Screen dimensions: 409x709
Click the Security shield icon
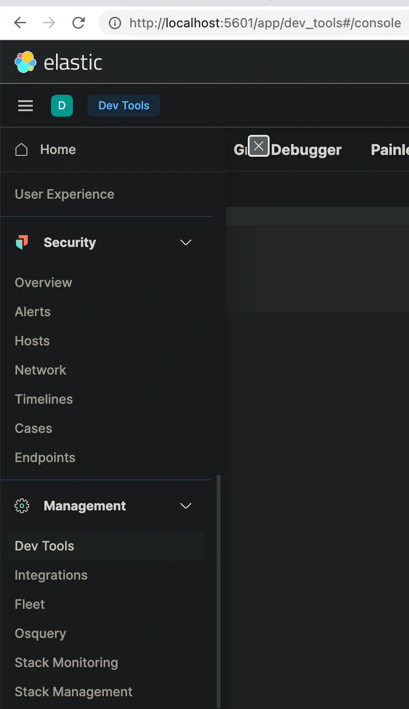point(21,242)
